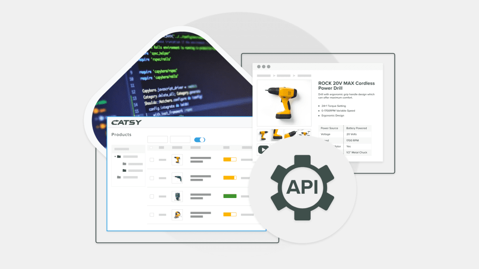This screenshot has height=269, width=479.
Task: Select the yellow drill thumbnail icon in row one
Action: 177,160
